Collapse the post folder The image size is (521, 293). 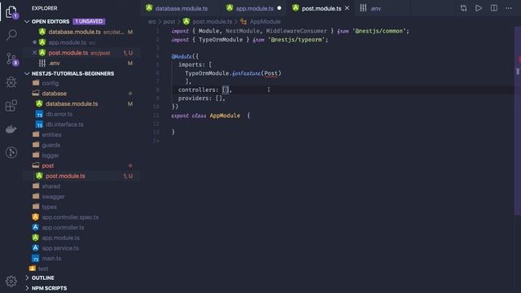48,165
